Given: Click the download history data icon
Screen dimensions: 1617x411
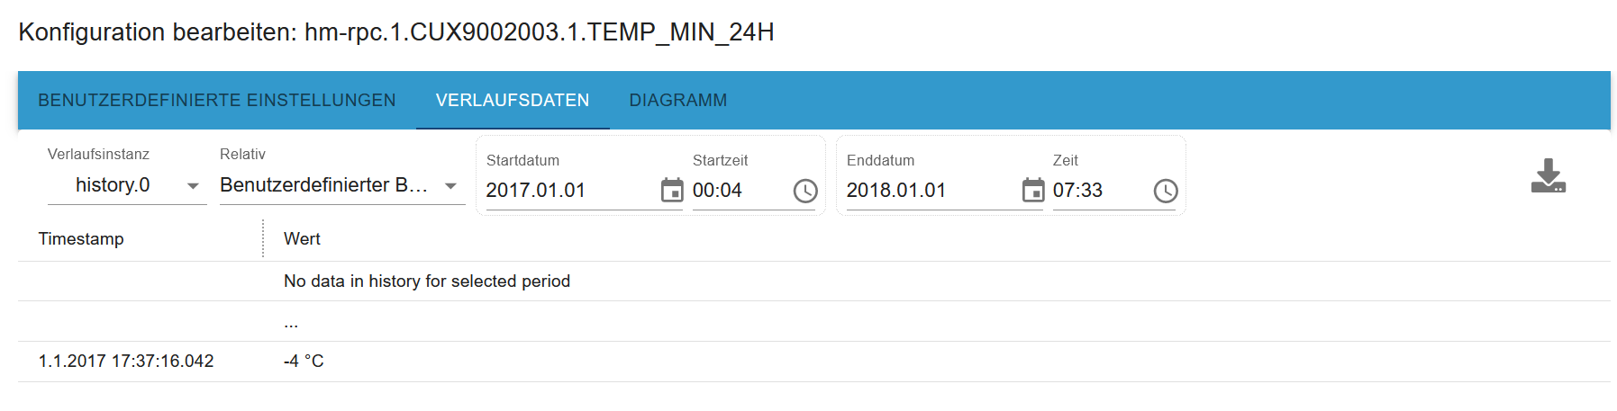Looking at the screenshot, I should pos(1548,176).
